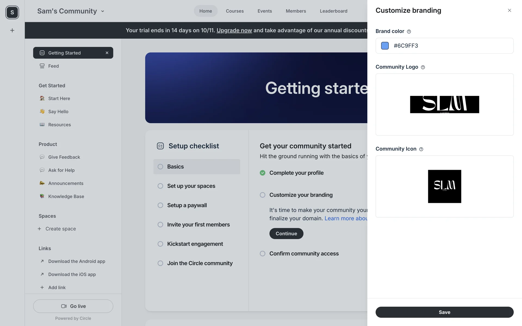Open the blue brand color swatch

[x=385, y=46]
